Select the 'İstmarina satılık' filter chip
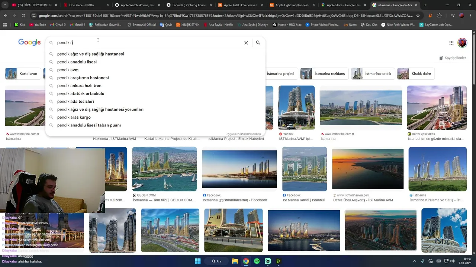Image resolution: width=476 pixels, height=267 pixels. click(x=373, y=74)
